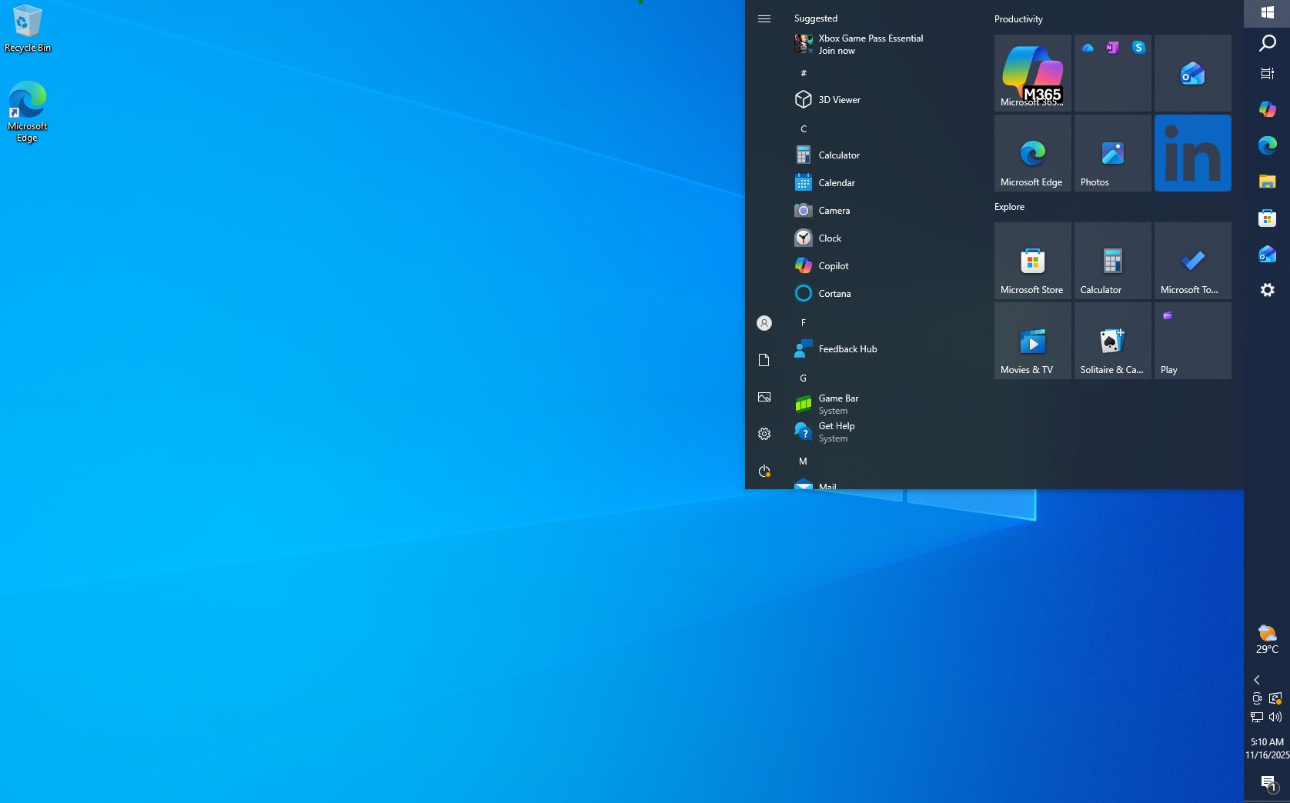
Task: Launch Cortana from the apps list
Action: click(x=833, y=293)
